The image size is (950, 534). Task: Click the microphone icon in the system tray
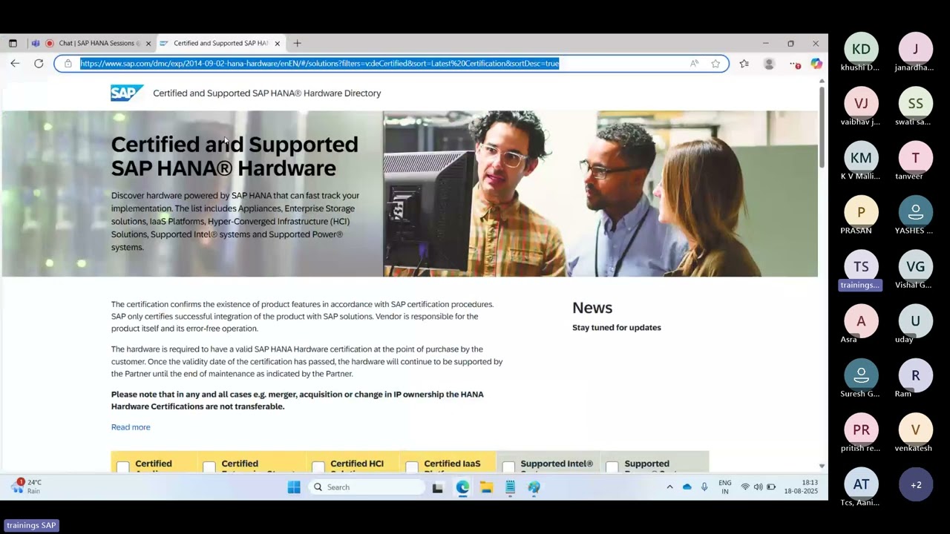click(x=704, y=487)
